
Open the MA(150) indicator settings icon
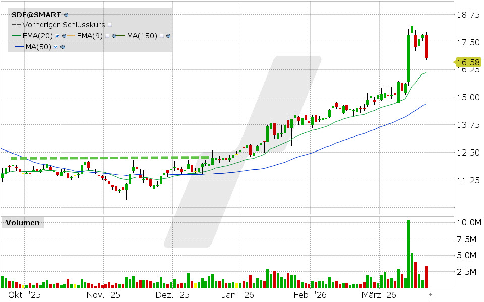coord(168,36)
